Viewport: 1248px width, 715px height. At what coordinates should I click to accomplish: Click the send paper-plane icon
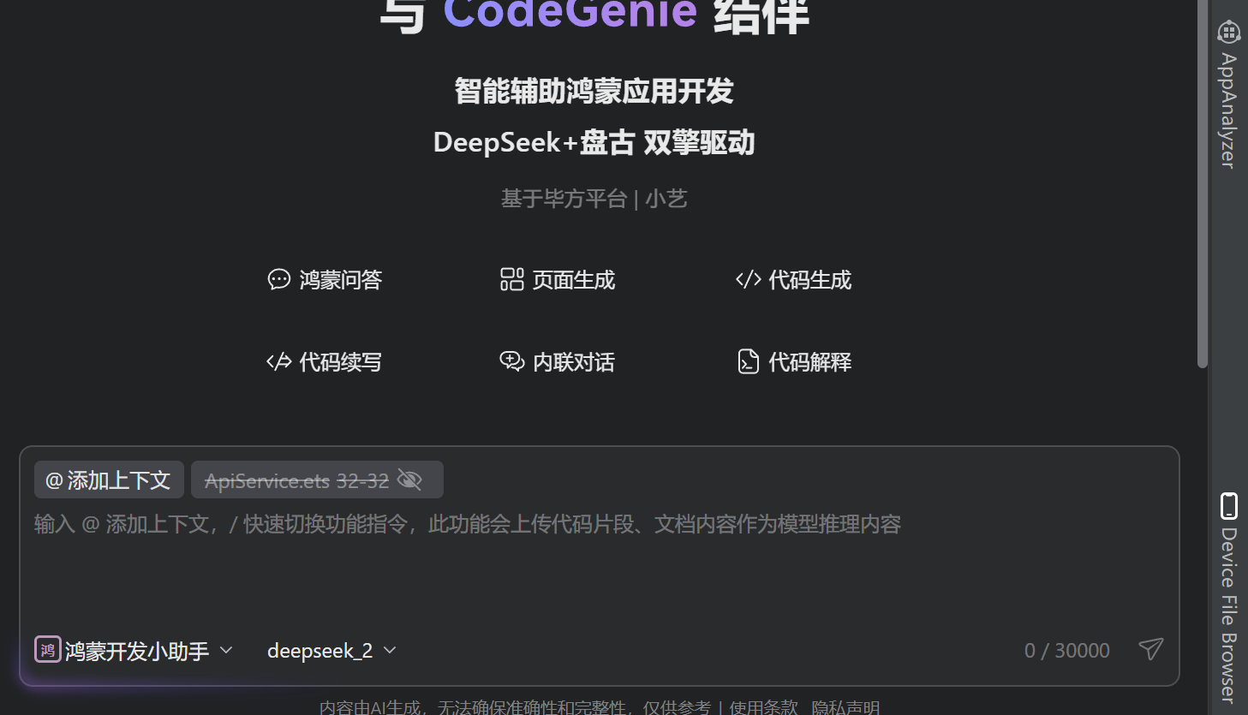pyautogui.click(x=1151, y=649)
